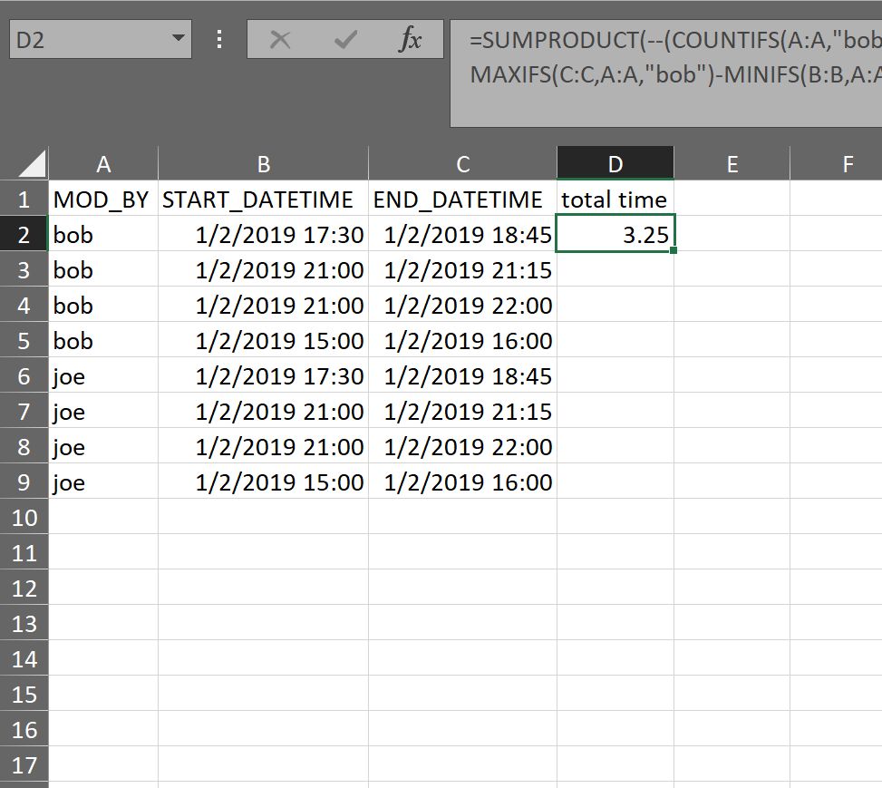Screen dimensions: 882x788
Task: Click 'bob' in row 2
Action: point(103,234)
